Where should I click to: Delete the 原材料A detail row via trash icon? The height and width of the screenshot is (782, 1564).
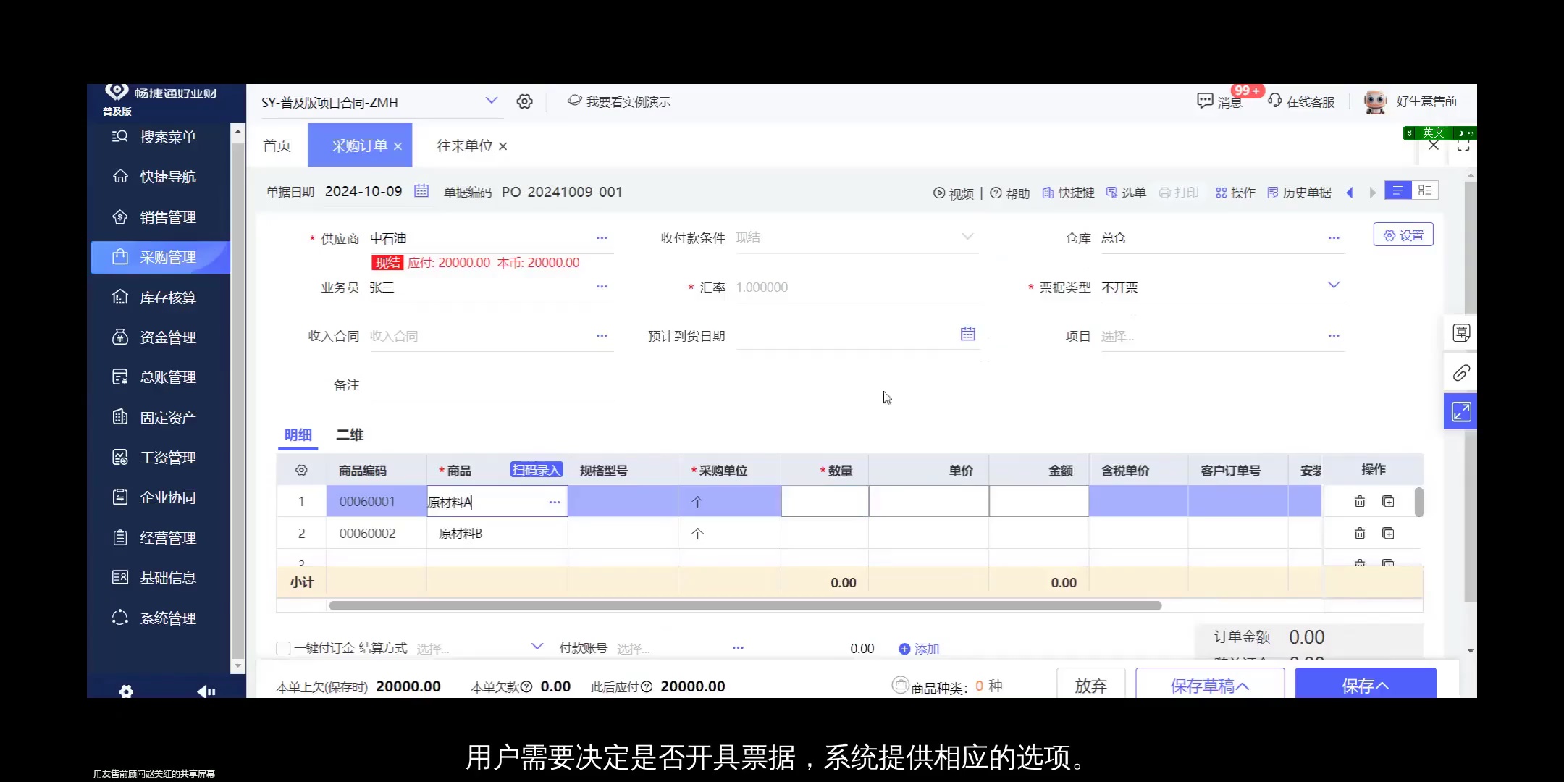click(1359, 500)
